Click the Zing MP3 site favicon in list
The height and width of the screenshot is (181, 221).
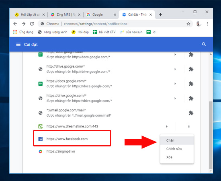pos(41,152)
